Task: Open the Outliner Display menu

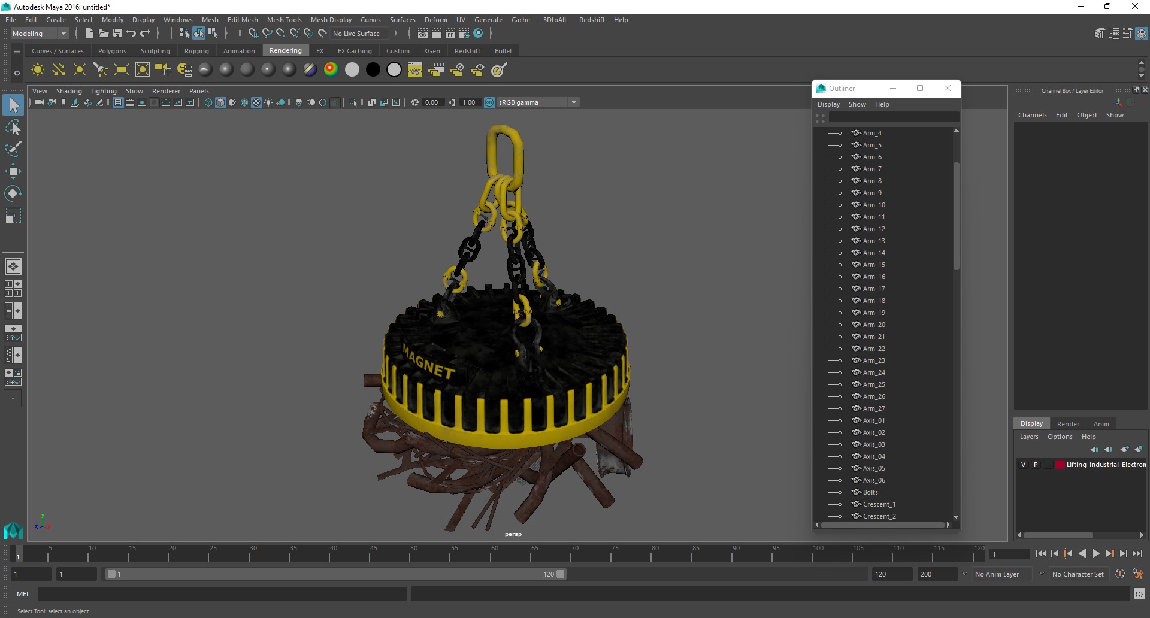Action: click(x=828, y=104)
